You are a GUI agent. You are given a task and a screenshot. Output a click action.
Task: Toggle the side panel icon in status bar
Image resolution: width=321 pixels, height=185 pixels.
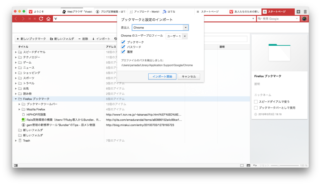point(16,165)
